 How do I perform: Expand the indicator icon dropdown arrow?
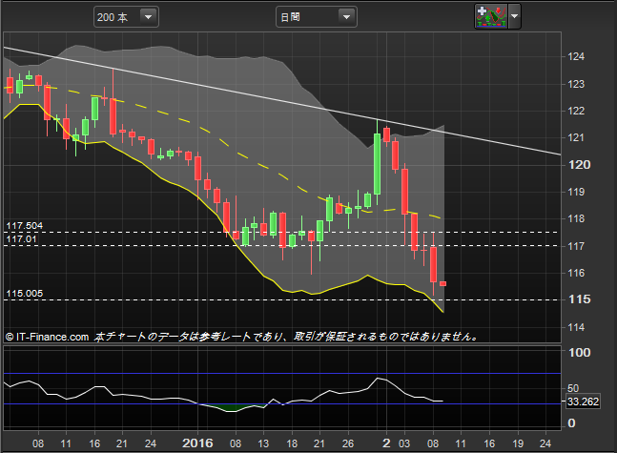(514, 16)
